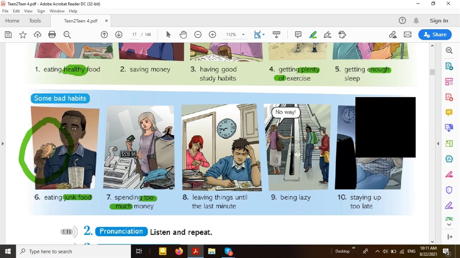460x258 pixels.
Task: Open the zoom level dropdown at 112%
Action: [x=243, y=35]
